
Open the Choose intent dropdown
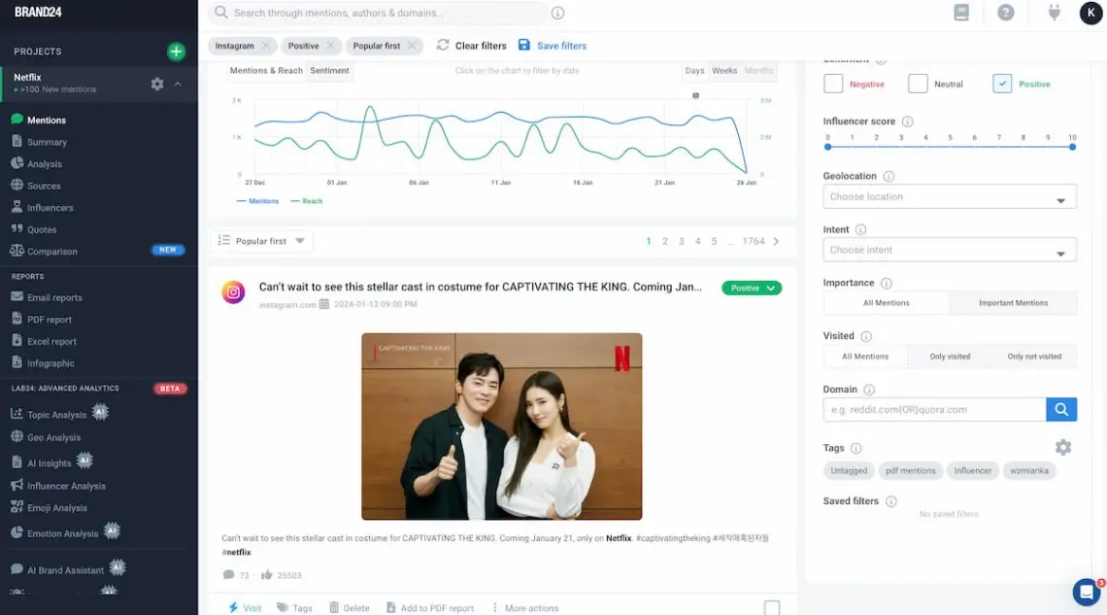[x=949, y=250]
